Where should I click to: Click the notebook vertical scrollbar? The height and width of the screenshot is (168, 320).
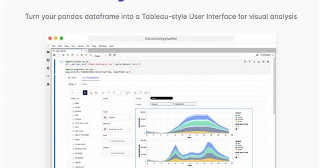click(x=274, y=86)
